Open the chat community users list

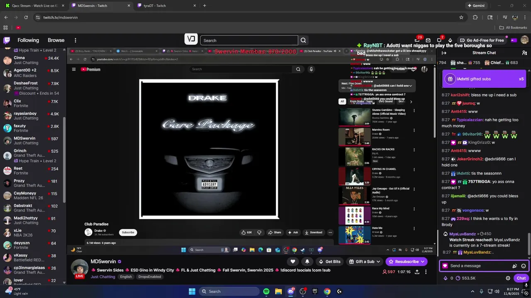coord(524,53)
